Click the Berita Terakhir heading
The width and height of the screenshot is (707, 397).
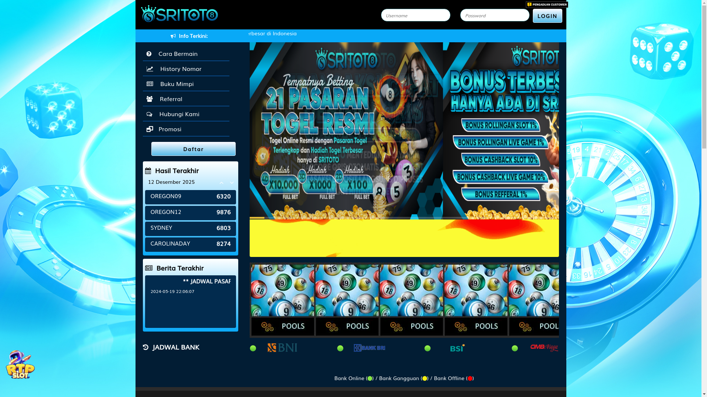(x=180, y=268)
